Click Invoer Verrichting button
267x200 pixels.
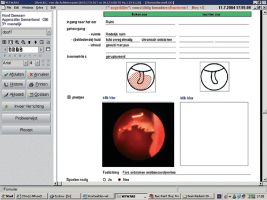(26, 106)
